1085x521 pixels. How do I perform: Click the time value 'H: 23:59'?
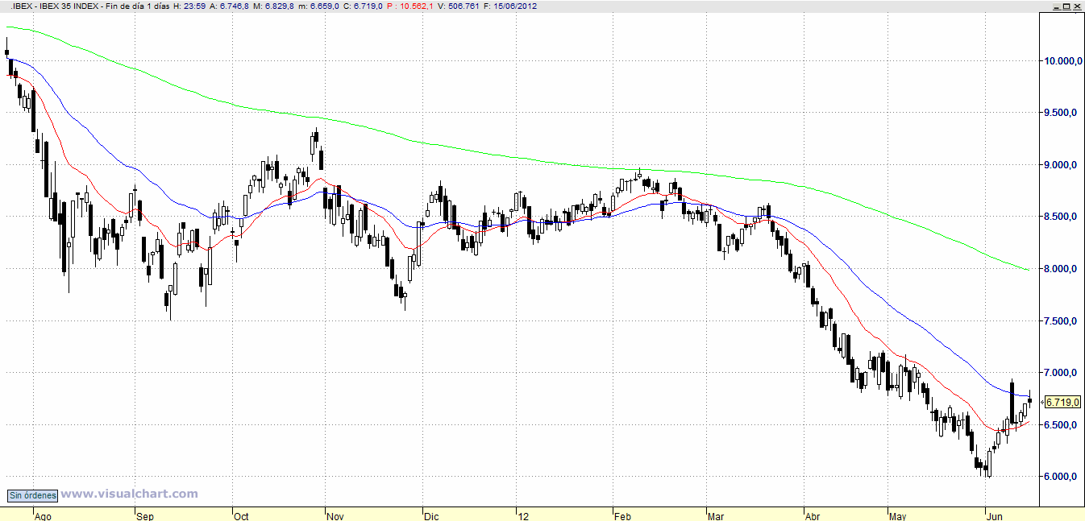(189, 6)
